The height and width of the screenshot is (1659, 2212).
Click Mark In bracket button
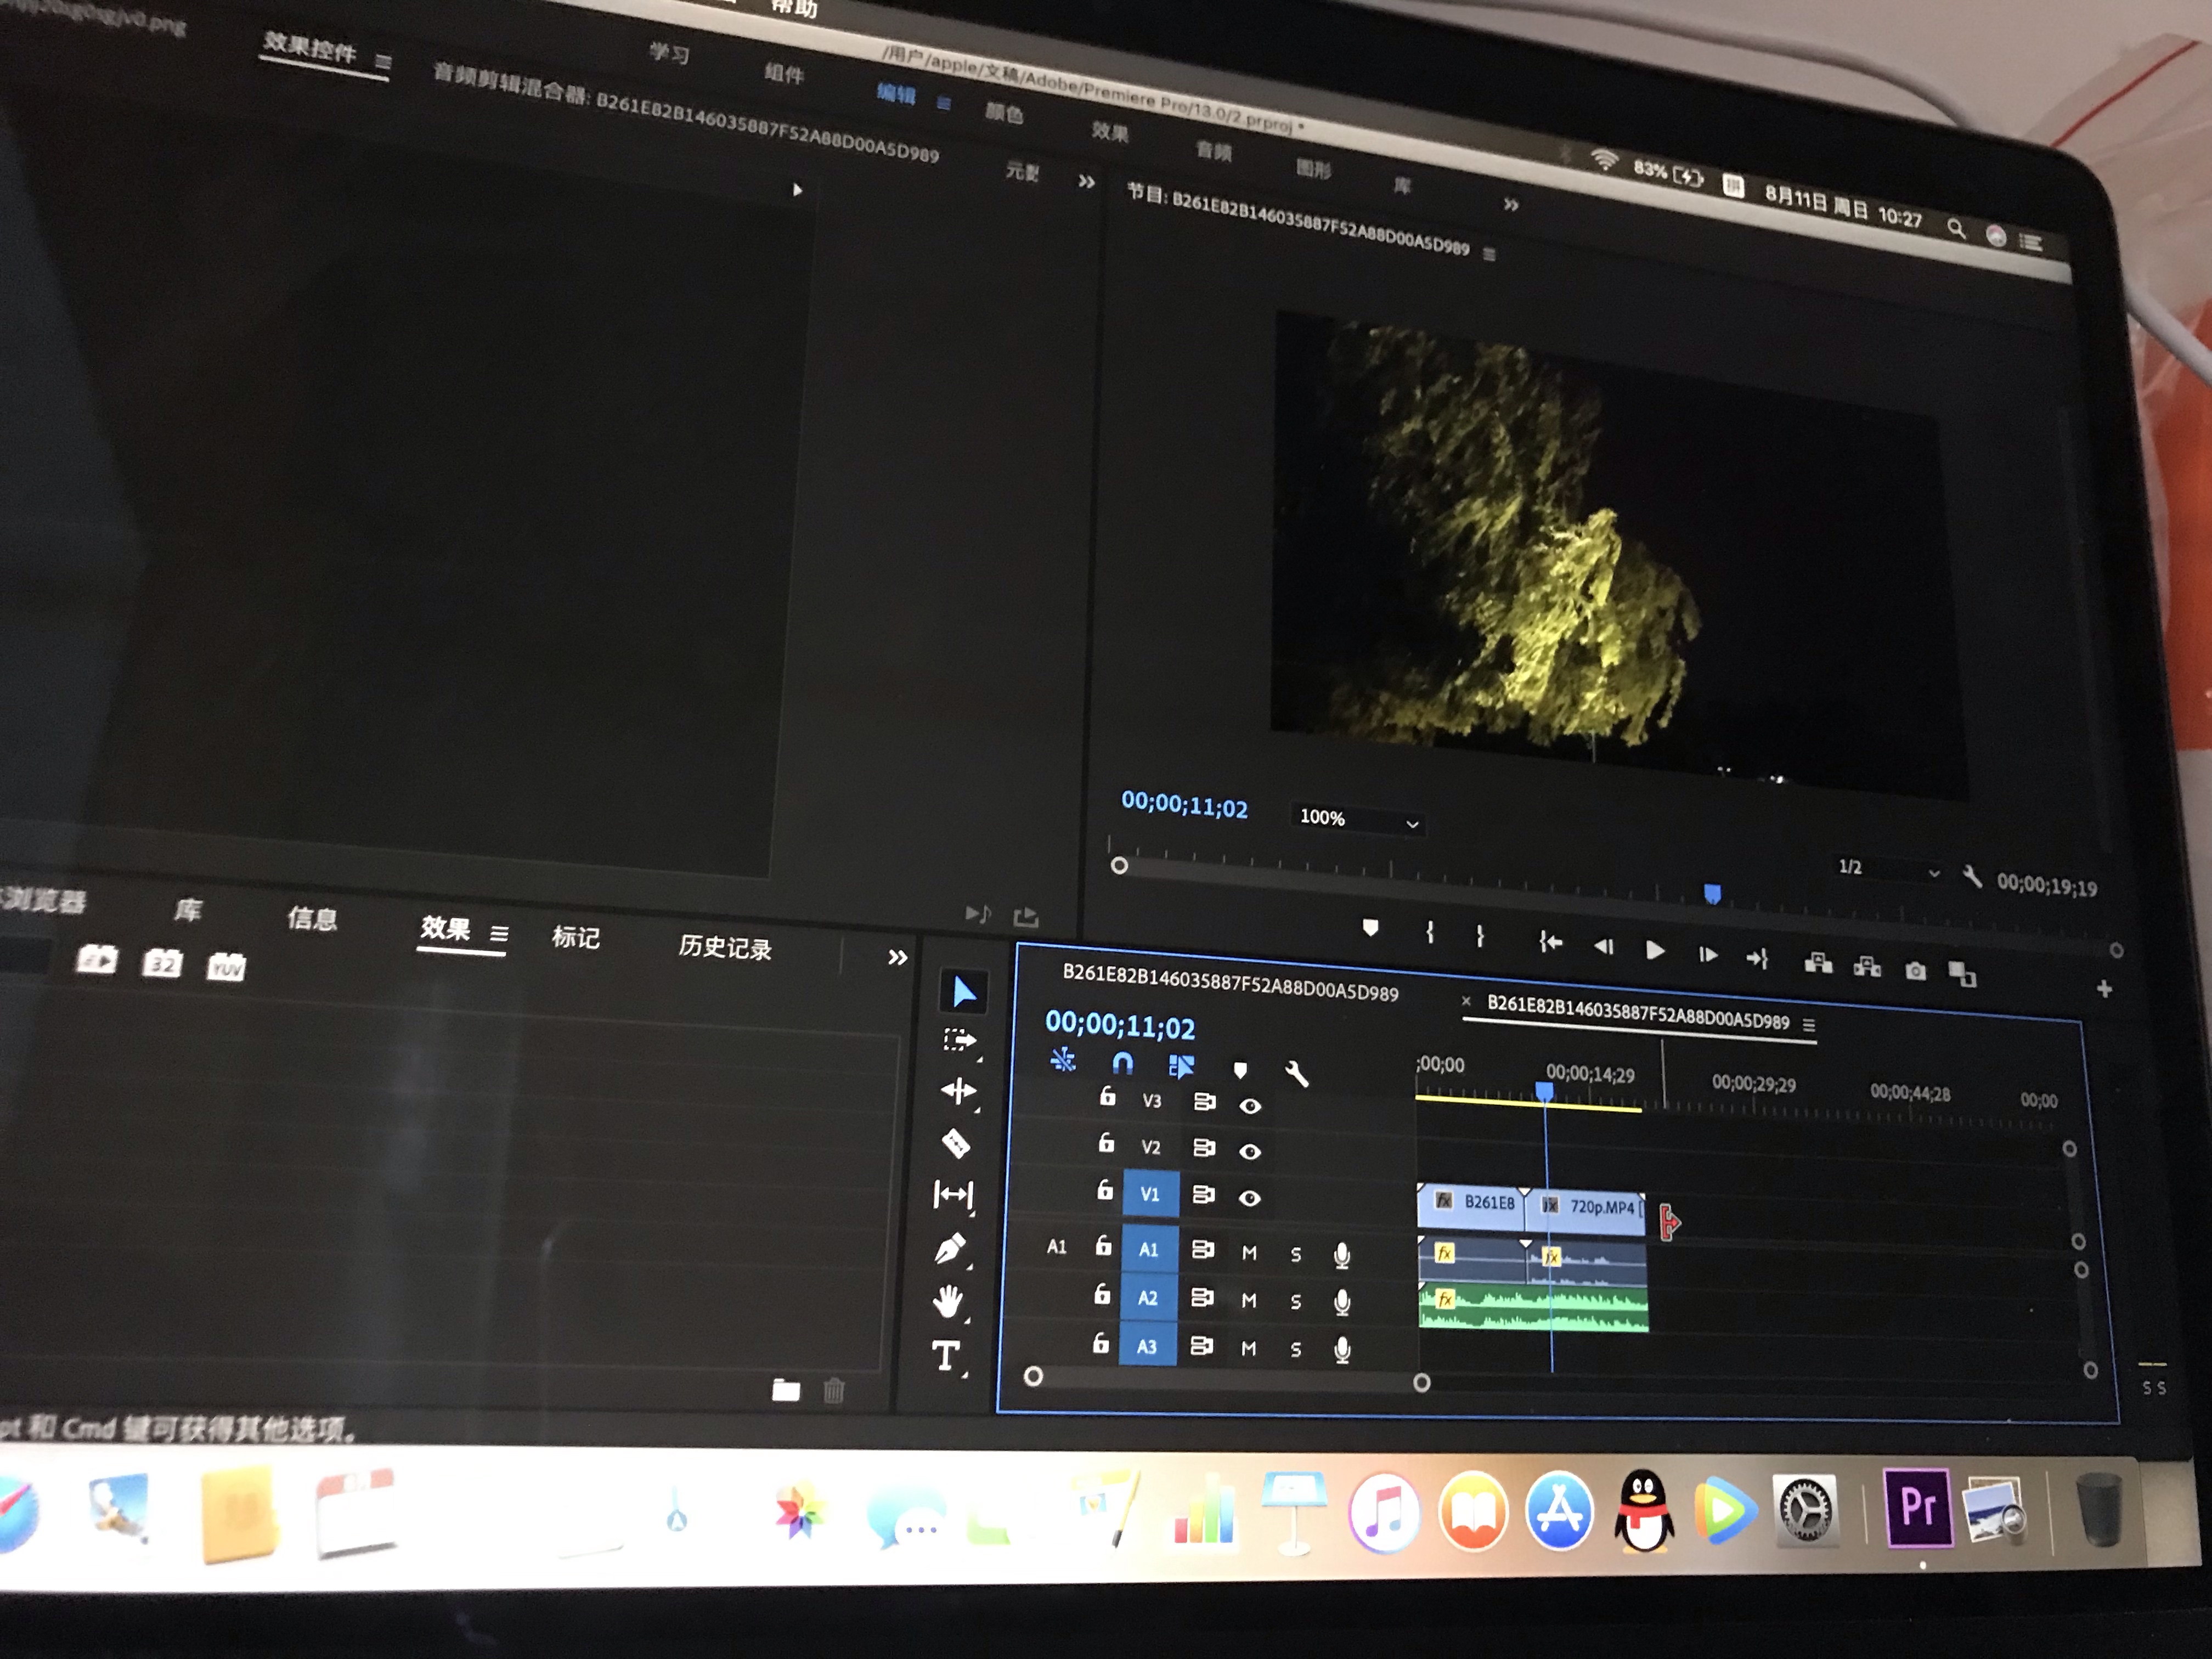click(x=1430, y=933)
